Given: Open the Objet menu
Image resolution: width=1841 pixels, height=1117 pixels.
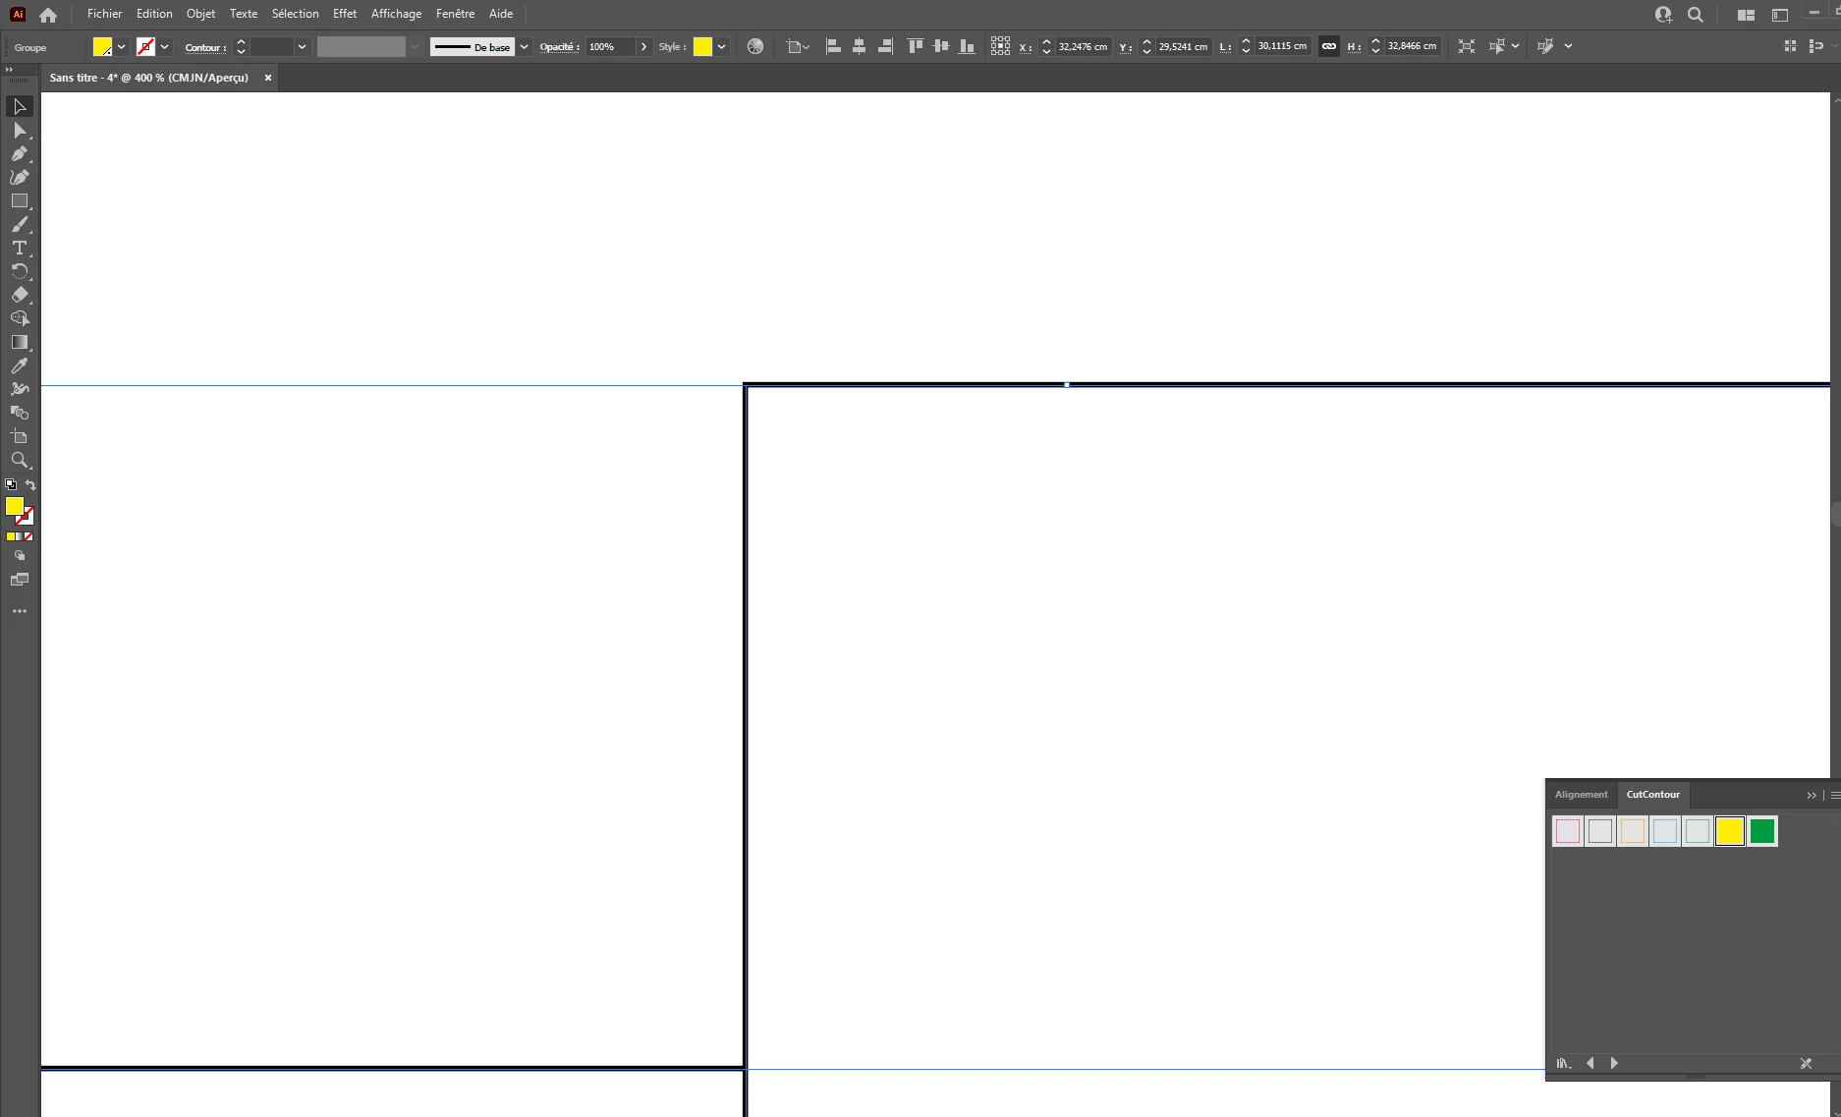Looking at the screenshot, I should coord(200,14).
